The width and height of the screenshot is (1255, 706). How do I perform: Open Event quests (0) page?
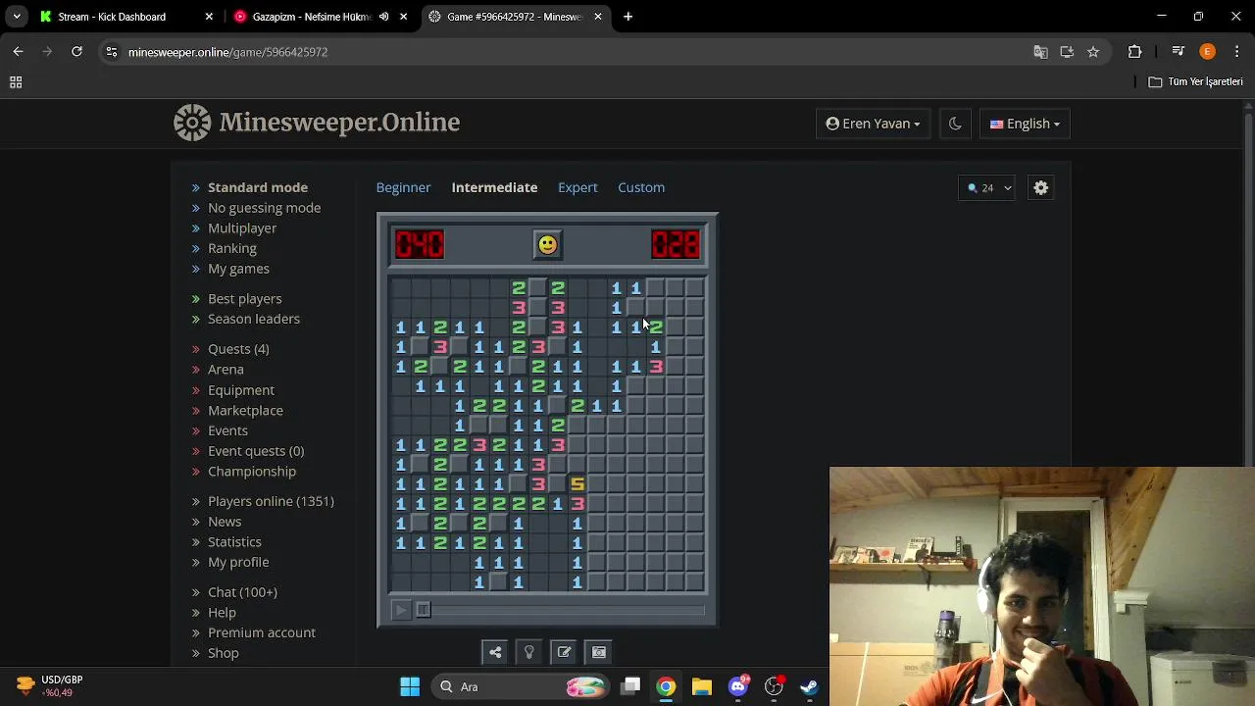(256, 451)
